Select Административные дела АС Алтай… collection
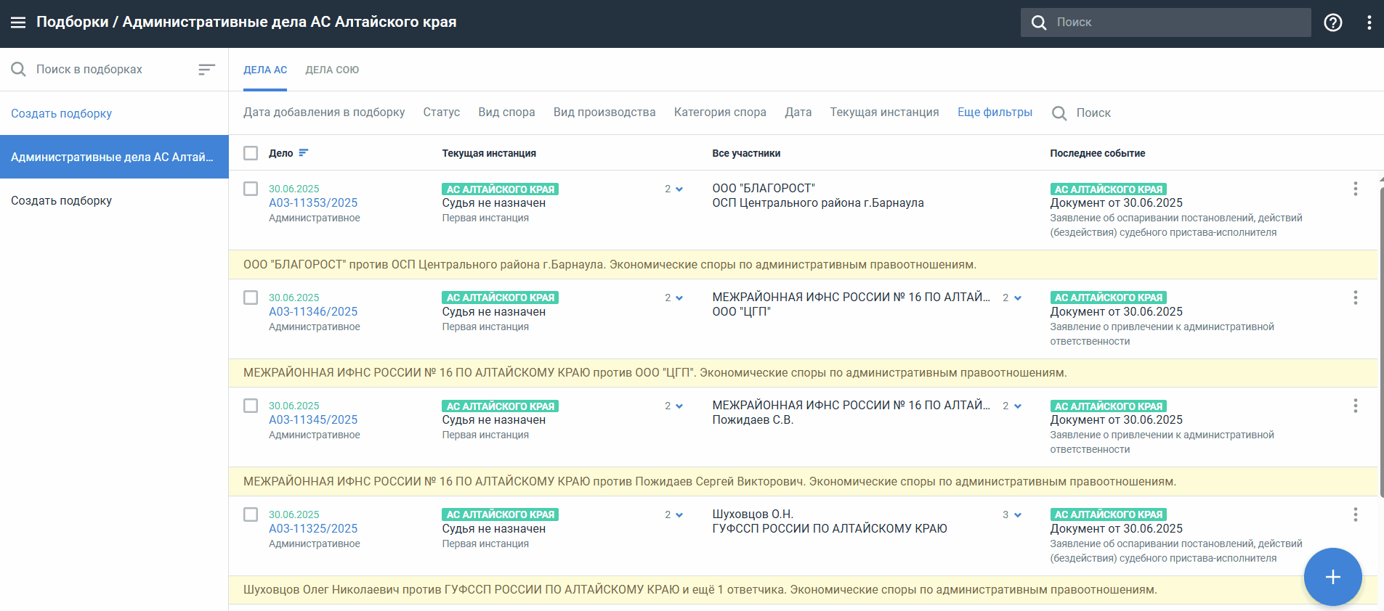 click(x=114, y=157)
